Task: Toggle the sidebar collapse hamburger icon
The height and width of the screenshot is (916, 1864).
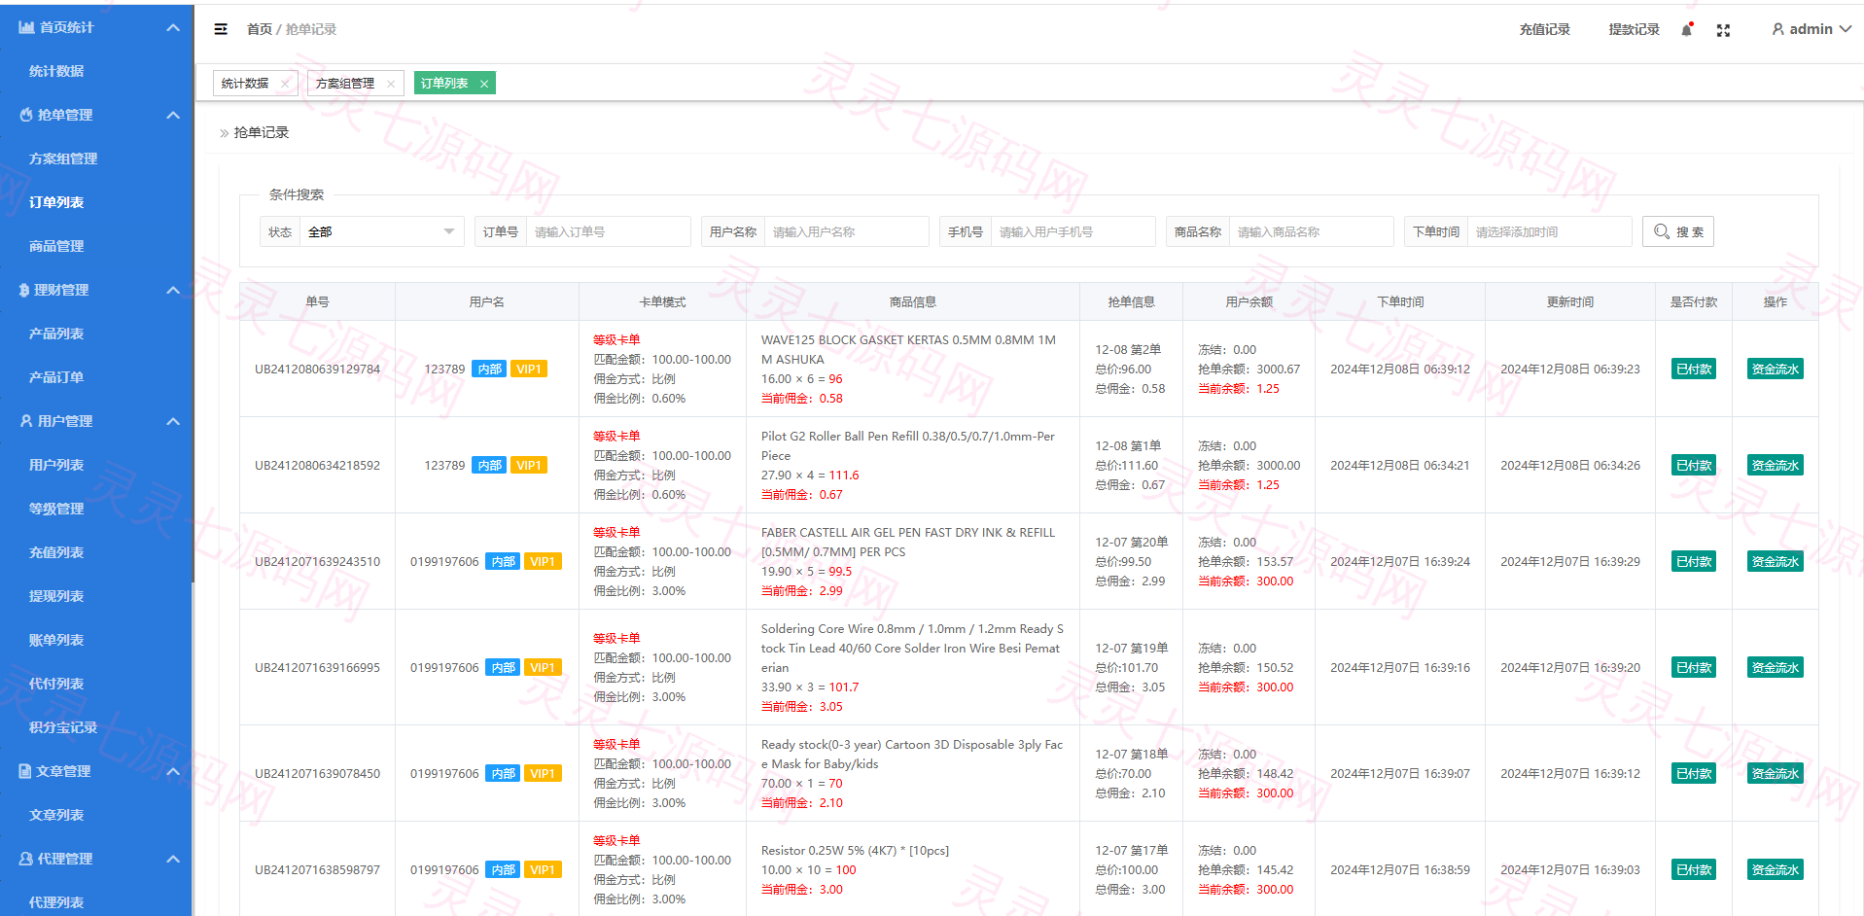Action: [221, 29]
